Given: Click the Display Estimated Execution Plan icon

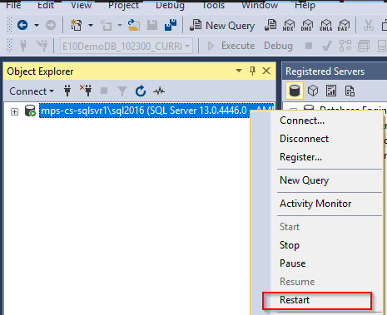Looking at the screenshot, I should (345, 46).
